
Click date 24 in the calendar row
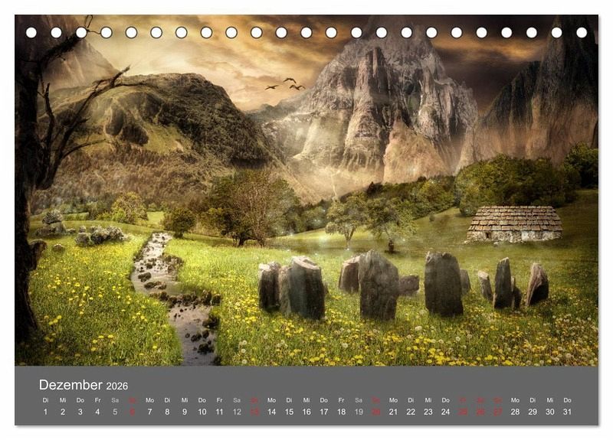[445, 412]
